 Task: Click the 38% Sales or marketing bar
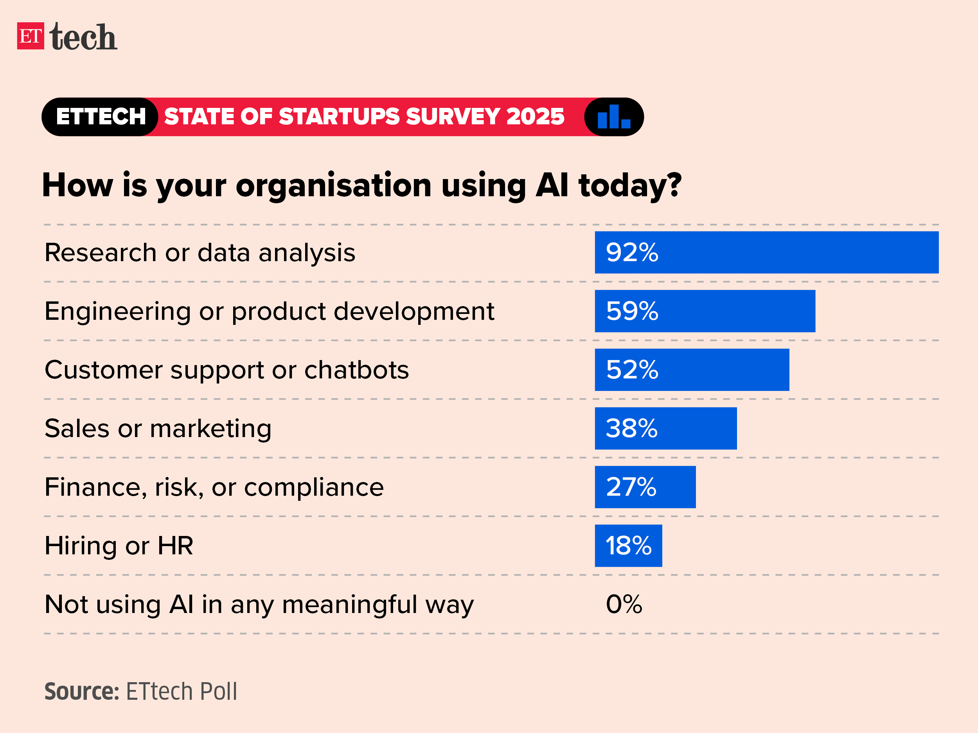point(665,428)
